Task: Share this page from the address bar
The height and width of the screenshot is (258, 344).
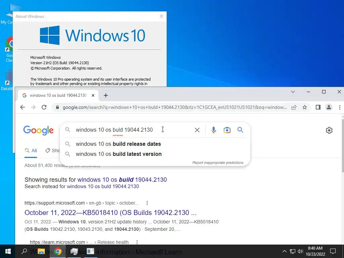Action: point(294,107)
